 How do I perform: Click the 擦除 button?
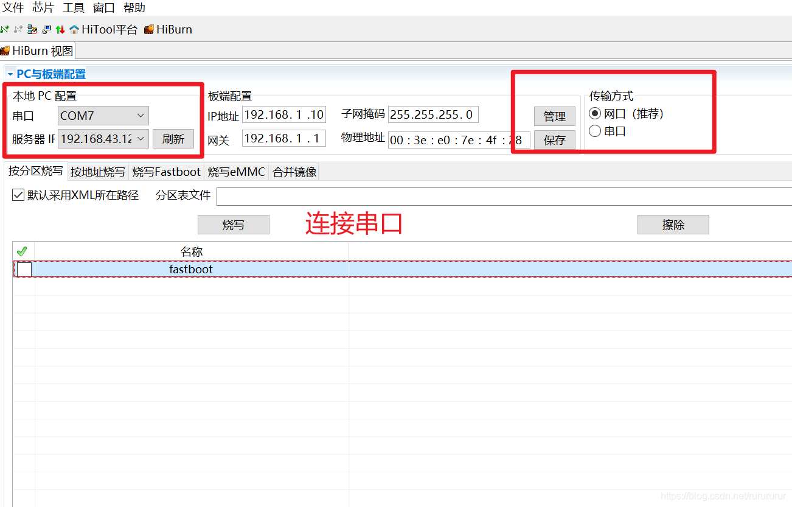tap(673, 224)
